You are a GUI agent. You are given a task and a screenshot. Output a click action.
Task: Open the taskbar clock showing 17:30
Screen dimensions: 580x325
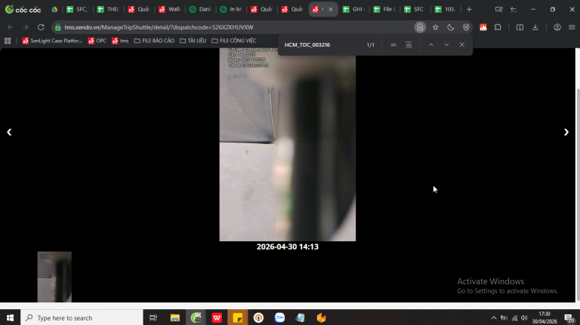(545, 317)
